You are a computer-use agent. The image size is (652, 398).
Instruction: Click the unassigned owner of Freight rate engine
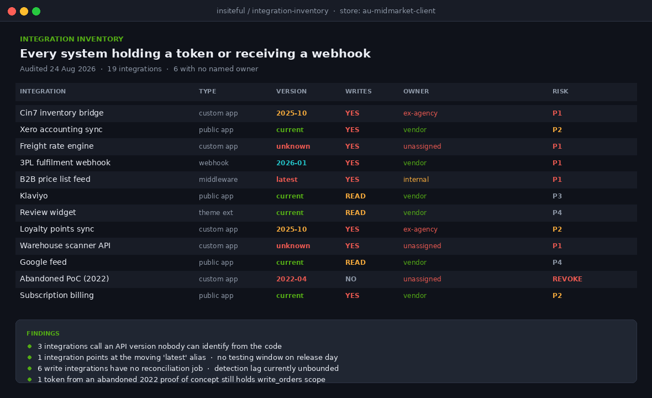pos(422,146)
